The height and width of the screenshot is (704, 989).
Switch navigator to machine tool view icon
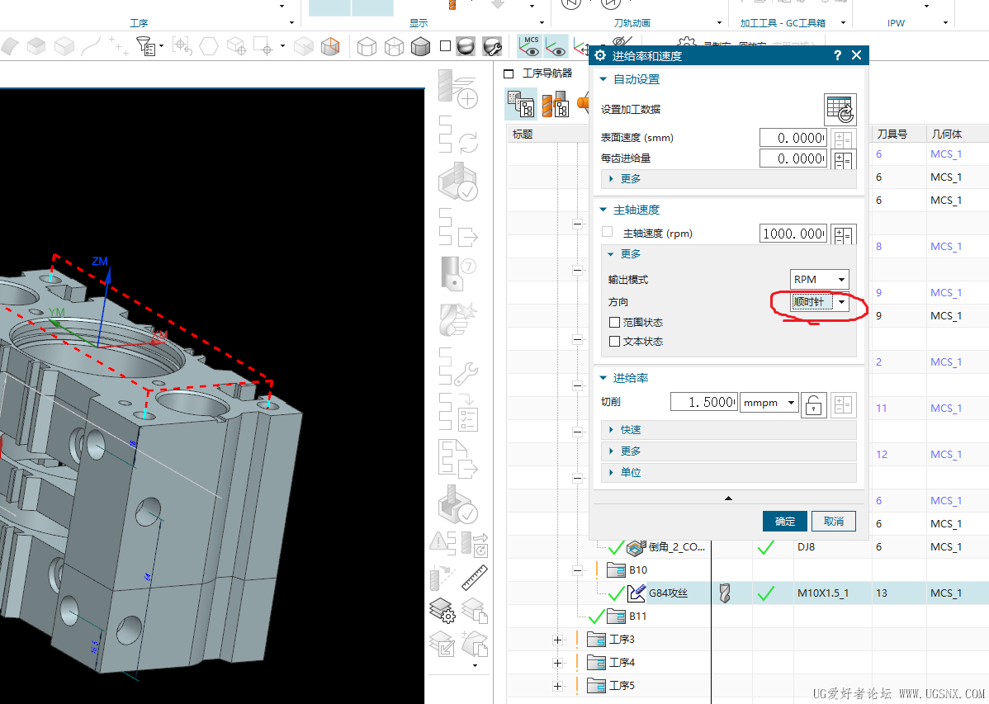[x=556, y=104]
